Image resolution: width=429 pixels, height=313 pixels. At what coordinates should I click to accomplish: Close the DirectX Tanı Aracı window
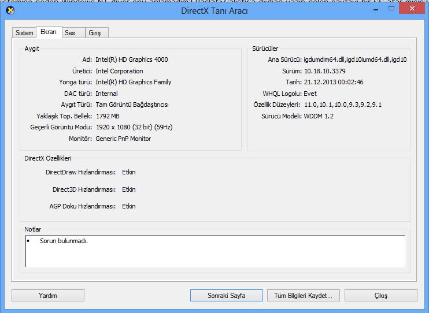pyautogui.click(x=412, y=9)
